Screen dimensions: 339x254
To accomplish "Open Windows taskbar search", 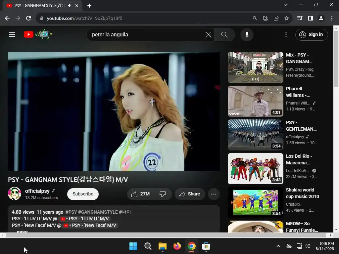I will (148, 246).
